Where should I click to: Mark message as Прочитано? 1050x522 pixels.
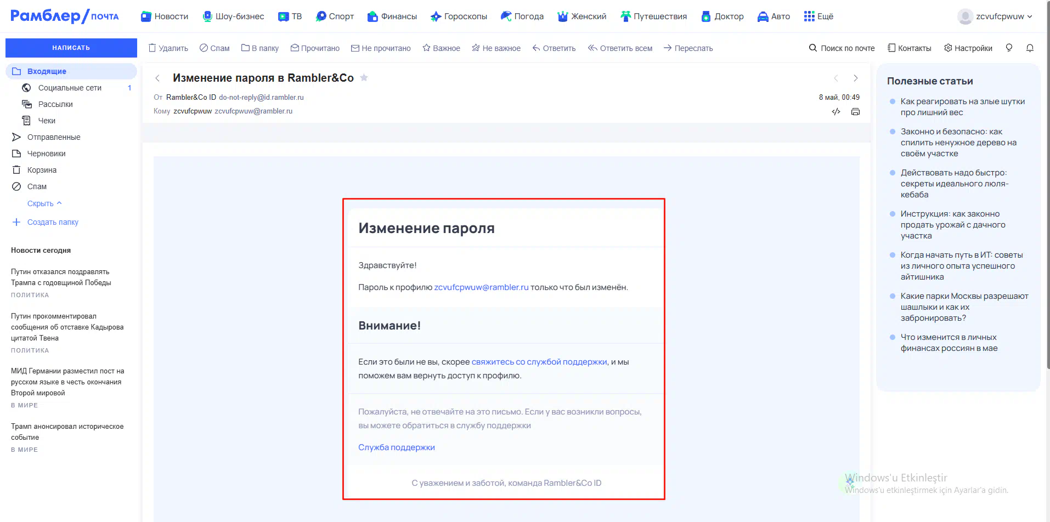pos(315,48)
